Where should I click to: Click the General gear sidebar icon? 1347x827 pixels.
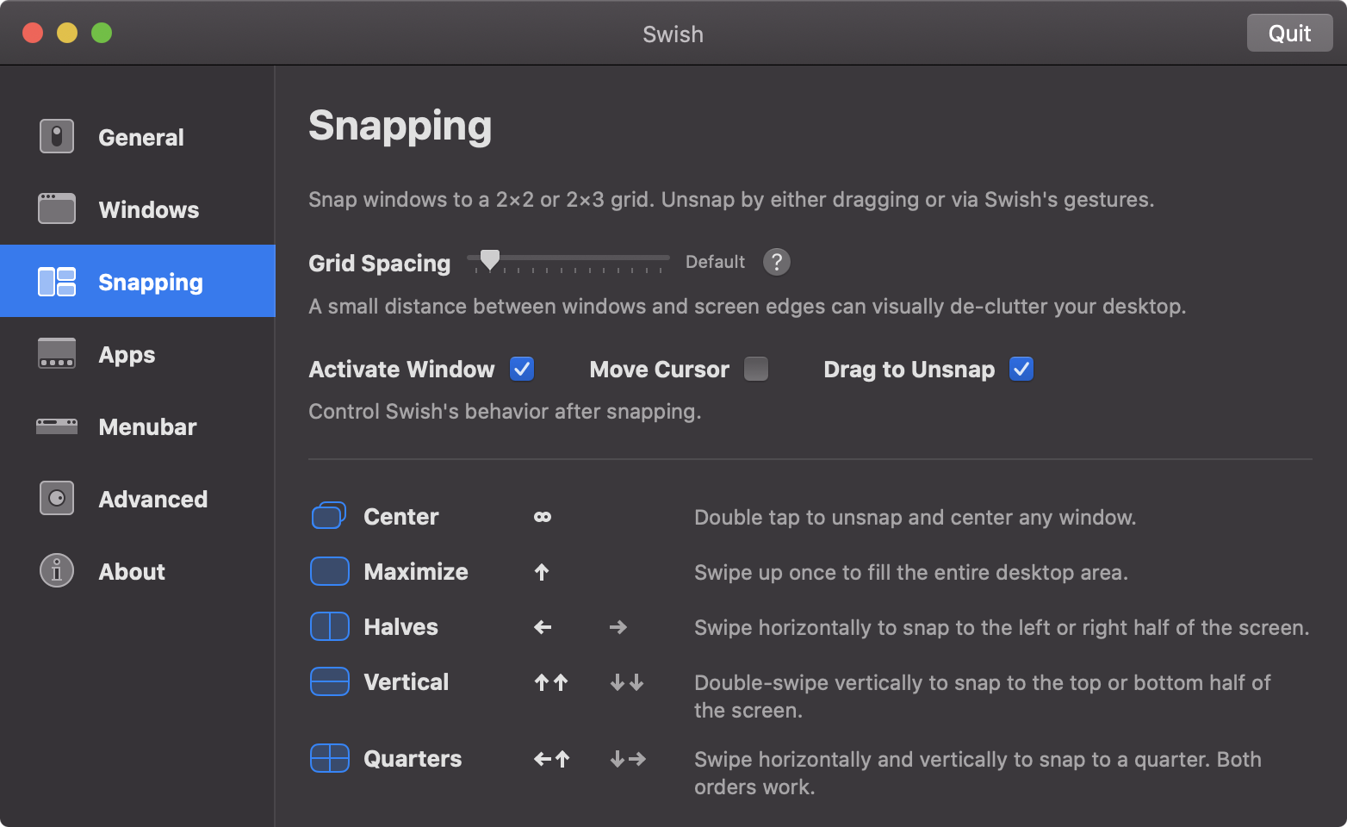[x=56, y=136]
